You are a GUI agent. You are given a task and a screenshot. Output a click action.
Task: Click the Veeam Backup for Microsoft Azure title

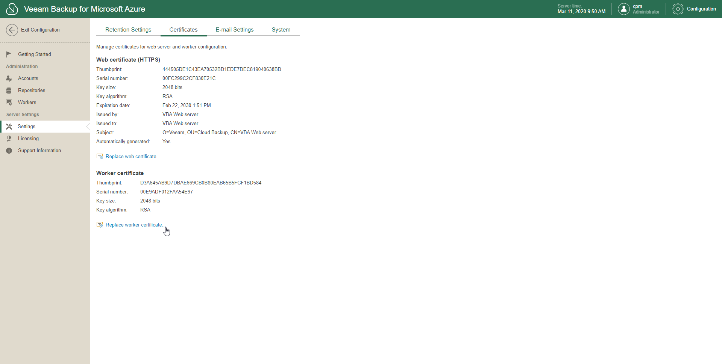coord(85,9)
